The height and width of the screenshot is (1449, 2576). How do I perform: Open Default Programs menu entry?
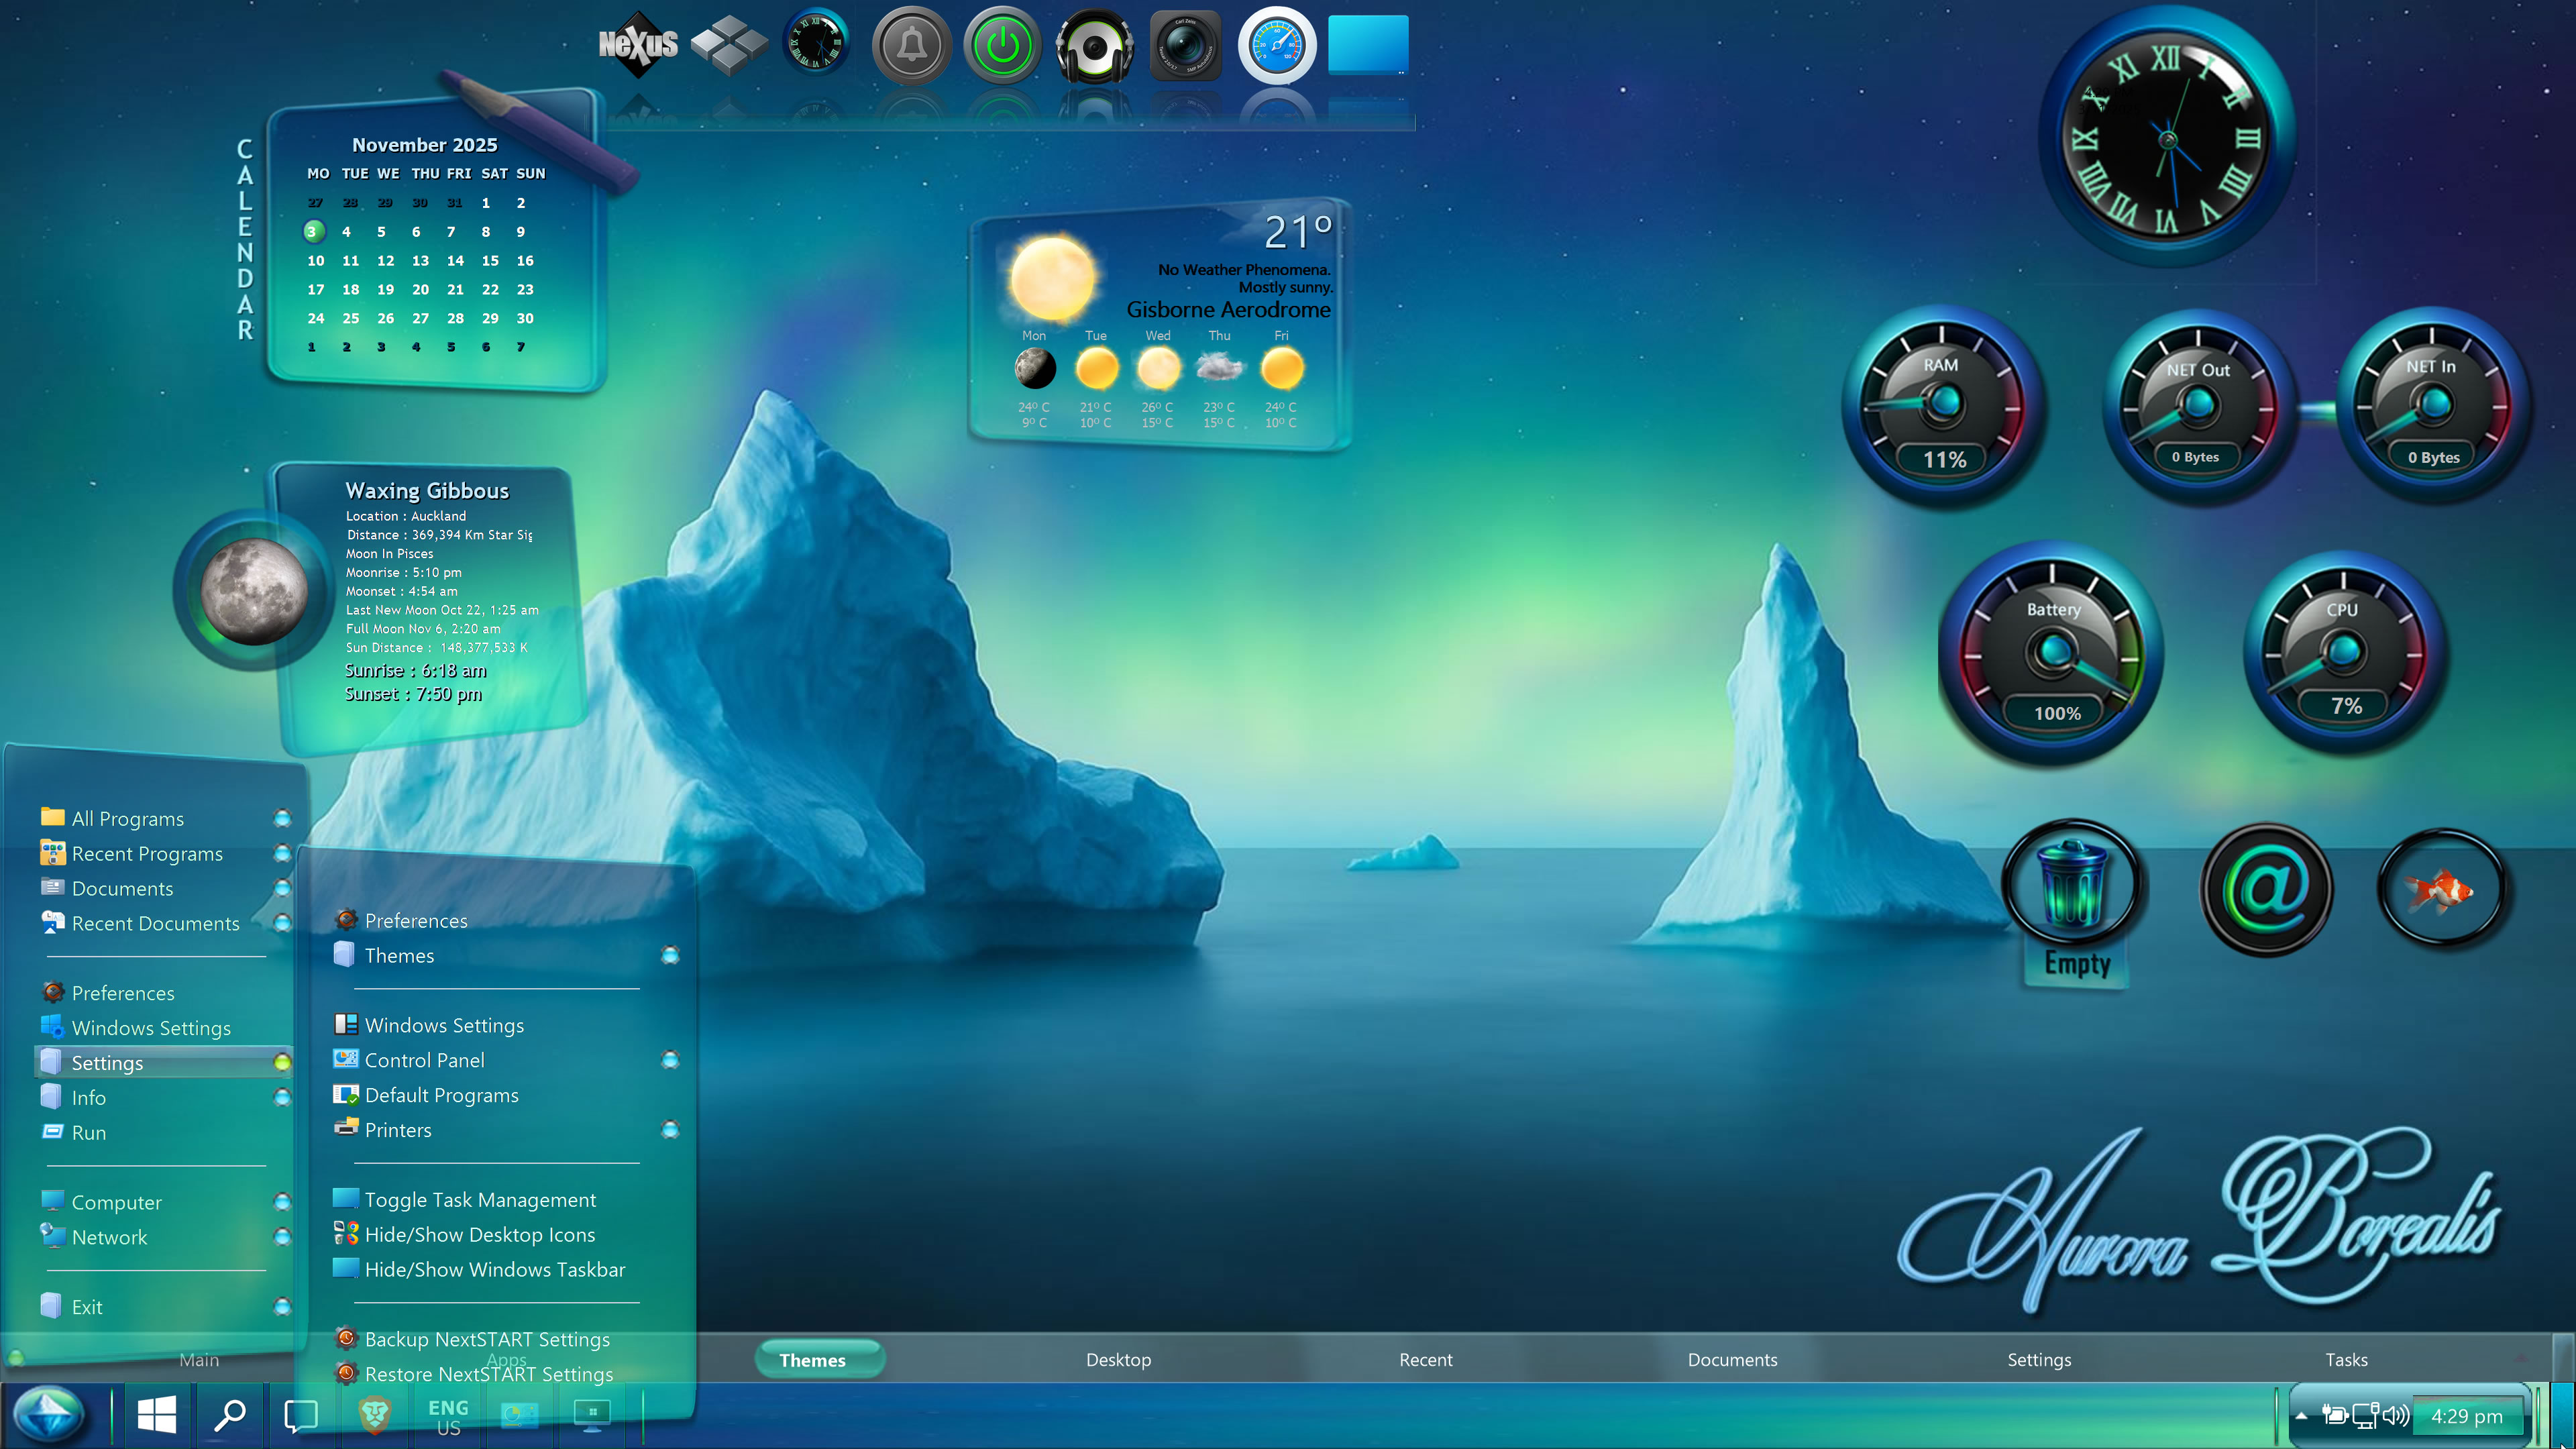(441, 1094)
